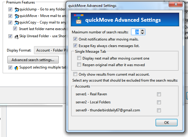Open Advanced search settings button

click(x=33, y=60)
